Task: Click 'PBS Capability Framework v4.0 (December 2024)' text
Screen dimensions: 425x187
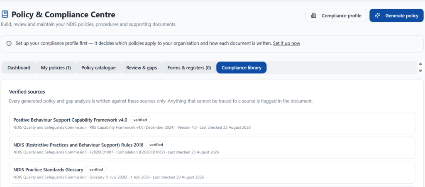Action: [132, 127]
